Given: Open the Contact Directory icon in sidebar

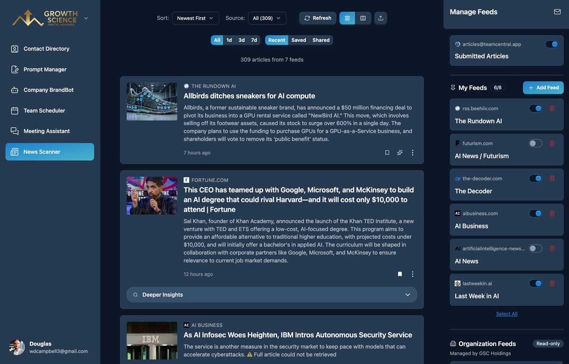Looking at the screenshot, I should click(15, 49).
